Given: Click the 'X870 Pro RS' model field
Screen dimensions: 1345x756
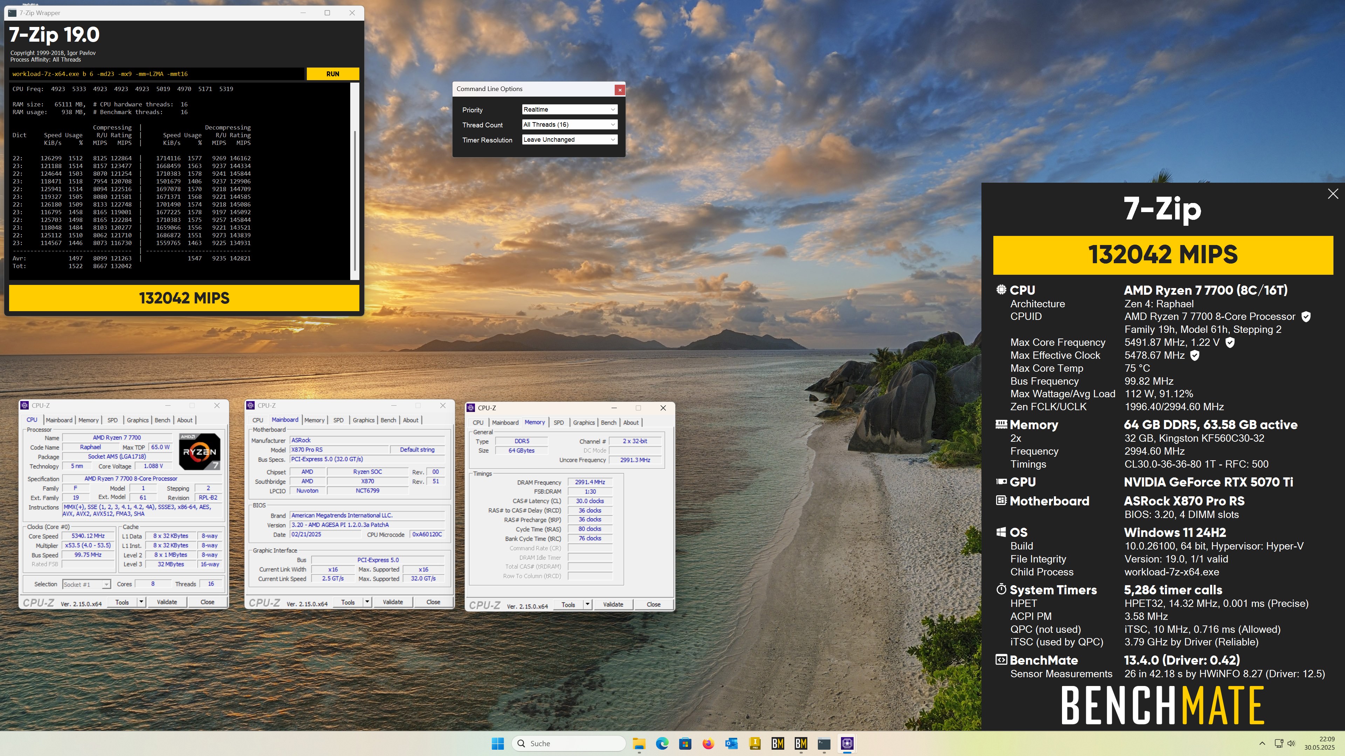Looking at the screenshot, I should (339, 450).
